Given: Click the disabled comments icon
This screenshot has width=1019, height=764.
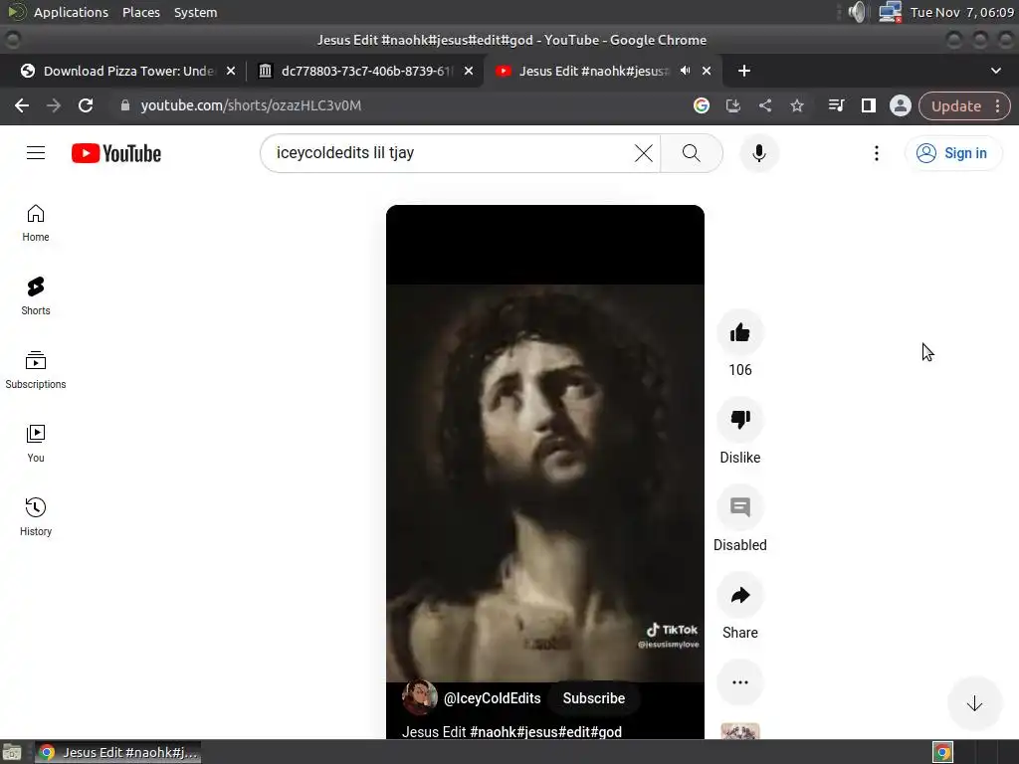Looking at the screenshot, I should click(740, 507).
